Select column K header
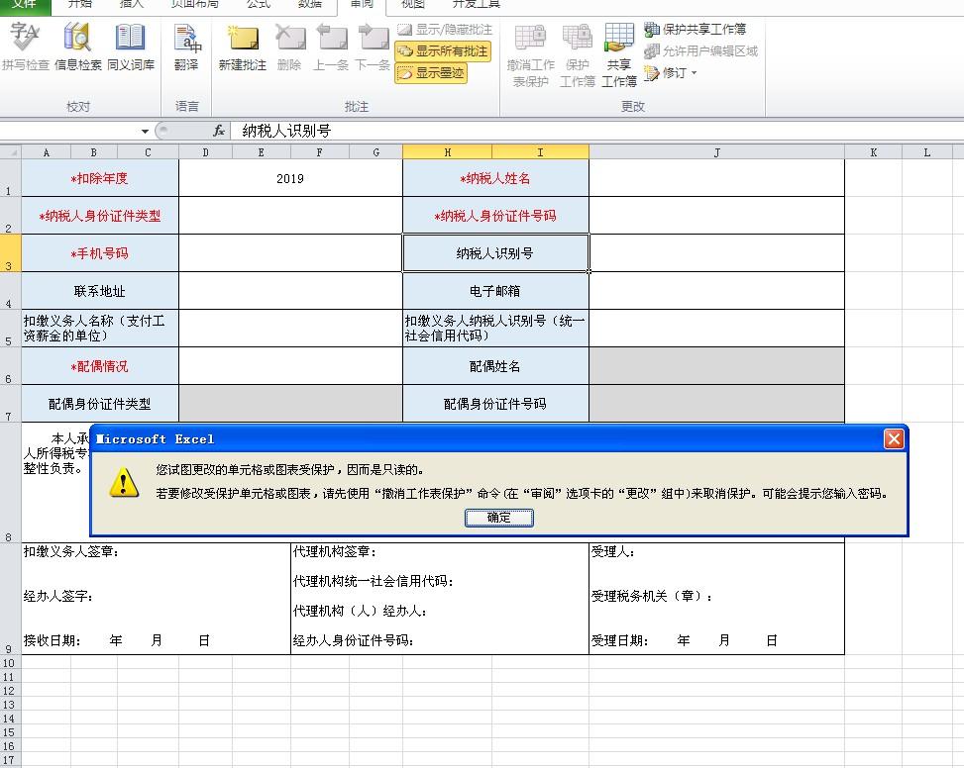 tap(873, 152)
